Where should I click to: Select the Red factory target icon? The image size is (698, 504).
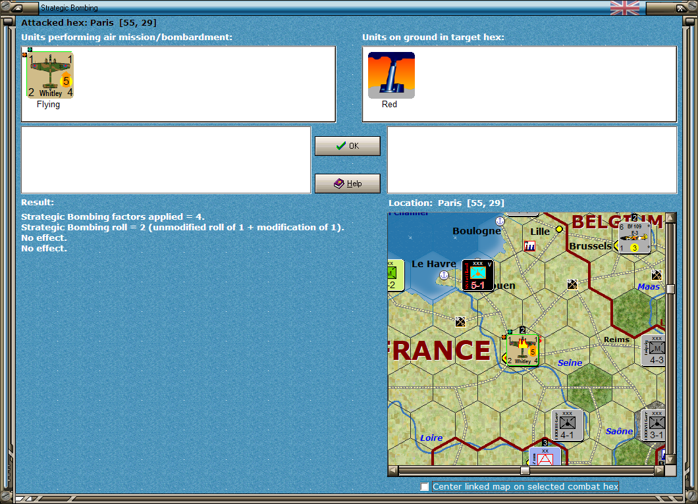coord(391,75)
